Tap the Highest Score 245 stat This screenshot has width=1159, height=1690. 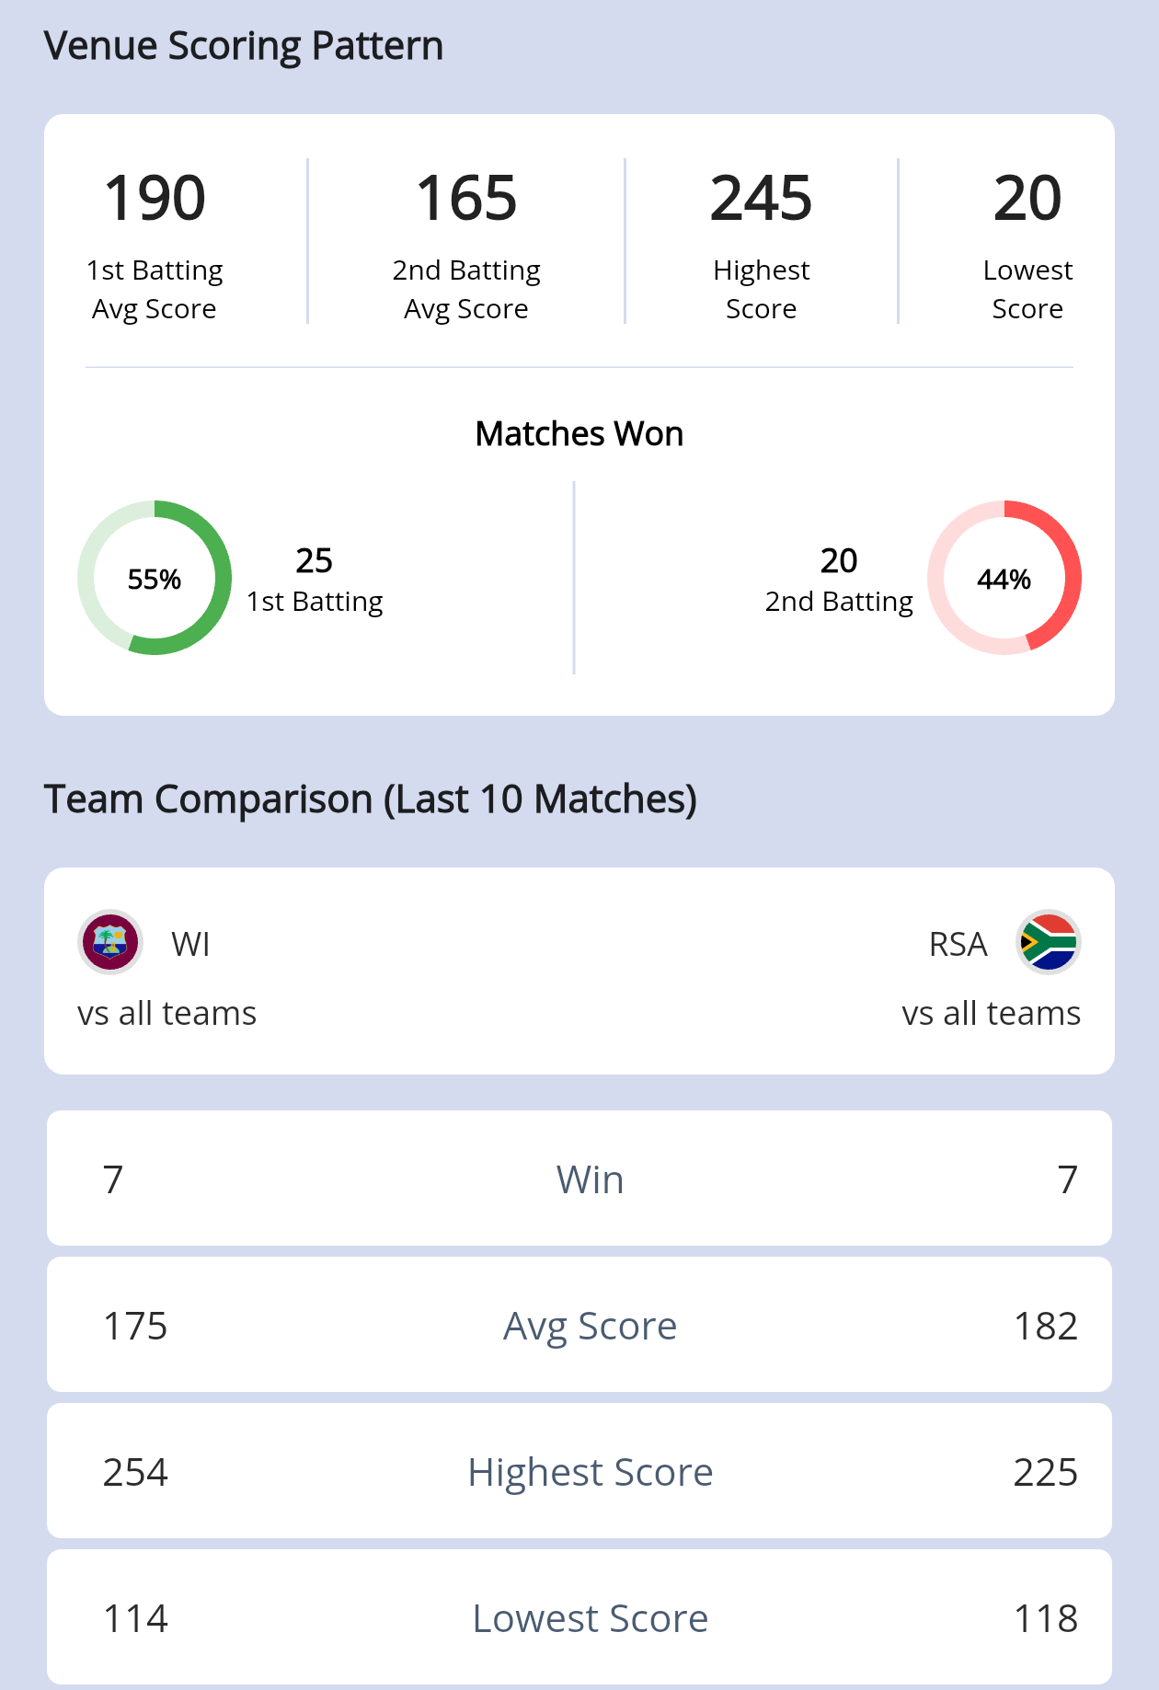[x=761, y=243]
